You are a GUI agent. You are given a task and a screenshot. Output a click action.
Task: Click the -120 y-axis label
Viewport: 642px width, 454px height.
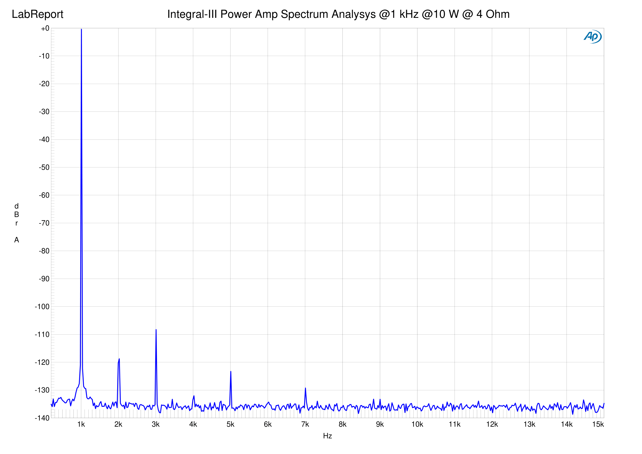click(x=42, y=362)
